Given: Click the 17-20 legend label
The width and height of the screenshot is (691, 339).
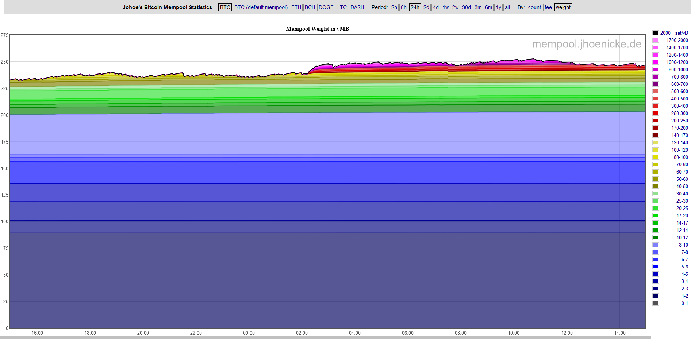Looking at the screenshot, I should point(682,216).
